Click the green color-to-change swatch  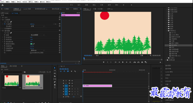coord(31,44)
